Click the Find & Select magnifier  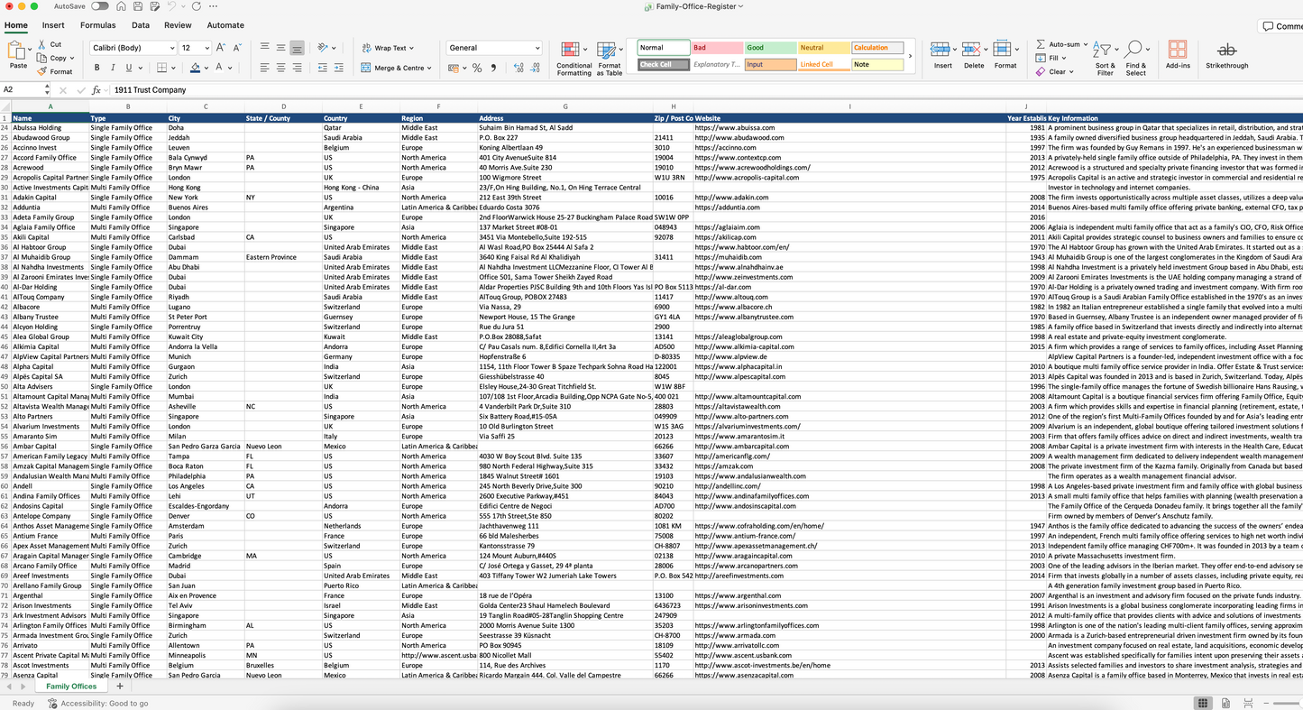pos(1134,49)
